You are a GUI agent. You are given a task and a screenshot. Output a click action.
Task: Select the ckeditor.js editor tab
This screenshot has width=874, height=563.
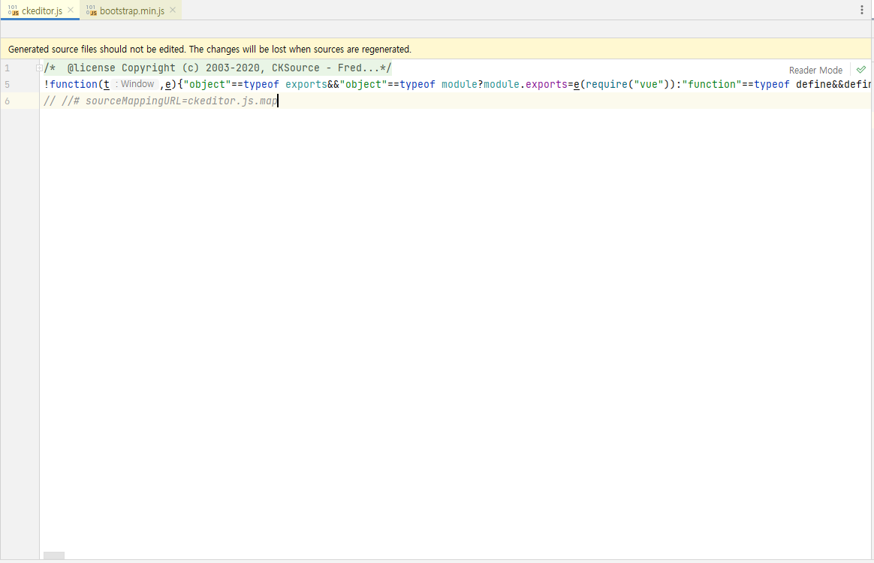click(x=42, y=11)
